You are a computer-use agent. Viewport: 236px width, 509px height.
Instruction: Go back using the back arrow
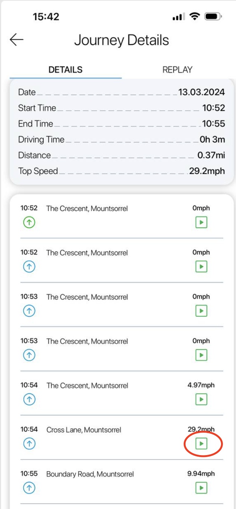coord(16,39)
